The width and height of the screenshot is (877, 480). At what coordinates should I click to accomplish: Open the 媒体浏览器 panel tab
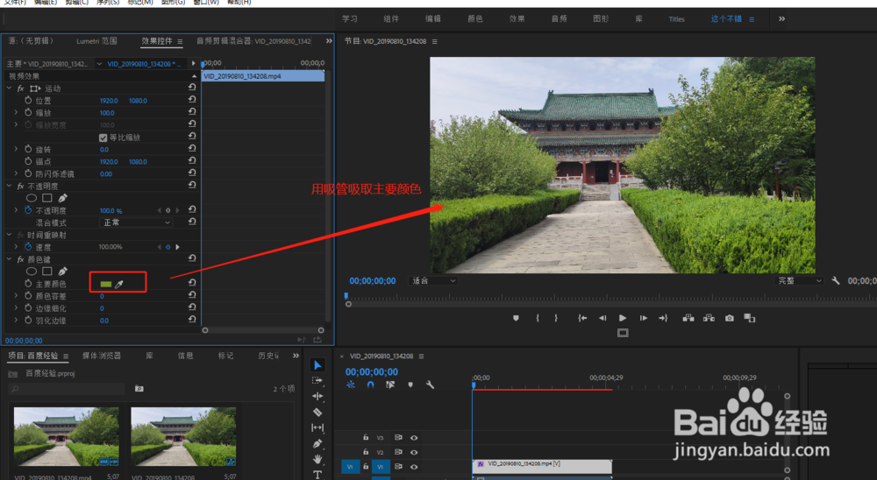101,356
